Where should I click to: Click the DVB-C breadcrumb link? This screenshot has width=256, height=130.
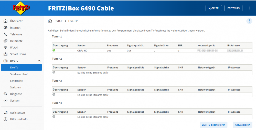coord(59,21)
